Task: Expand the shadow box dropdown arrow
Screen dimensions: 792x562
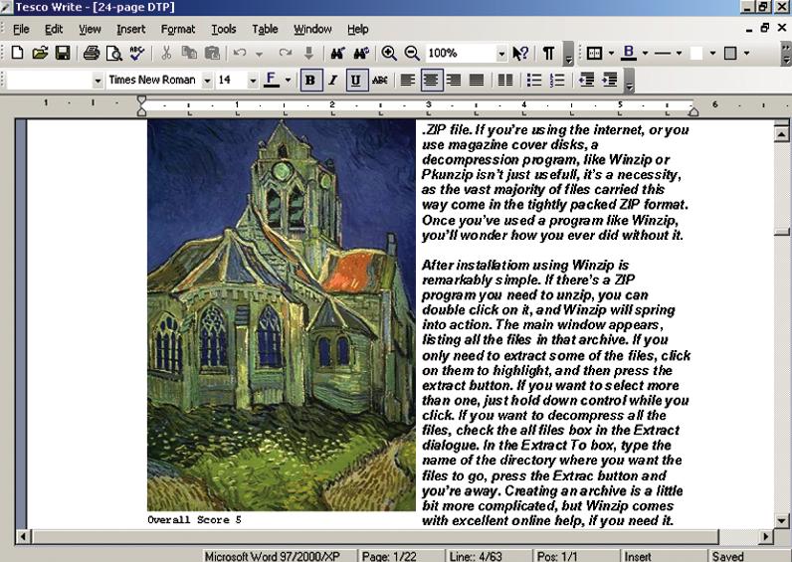Action: pyautogui.click(x=746, y=53)
